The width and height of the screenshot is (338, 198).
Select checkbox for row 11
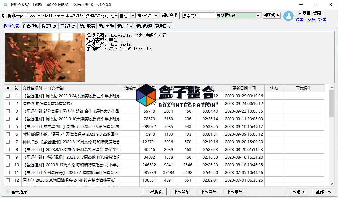tap(8, 173)
